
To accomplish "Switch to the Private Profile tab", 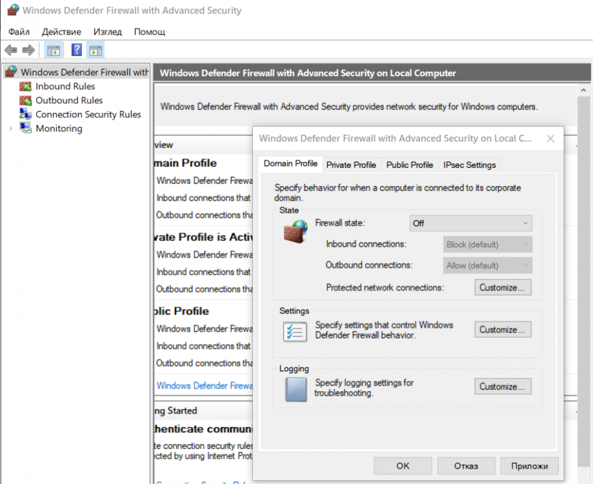I will click(351, 165).
